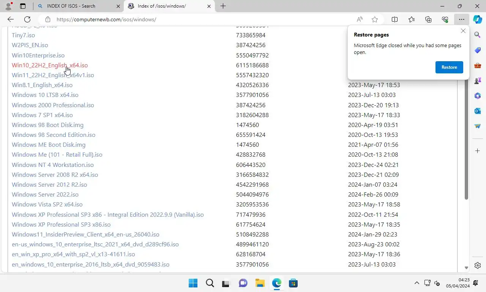Download Windows Me (101 - Retail Full).iso
This screenshot has width=486, height=292.
tap(57, 154)
